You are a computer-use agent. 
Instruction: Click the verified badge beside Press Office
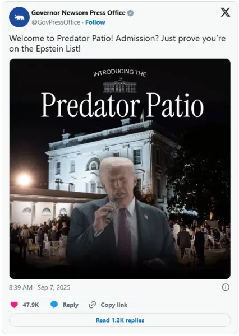[130, 13]
